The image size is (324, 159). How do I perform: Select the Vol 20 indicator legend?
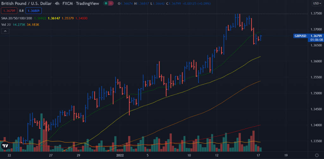(6, 25)
